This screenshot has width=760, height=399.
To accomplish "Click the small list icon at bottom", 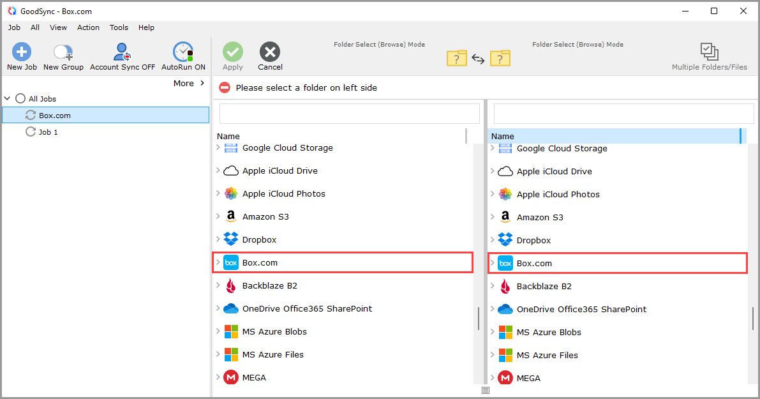I will click(486, 390).
